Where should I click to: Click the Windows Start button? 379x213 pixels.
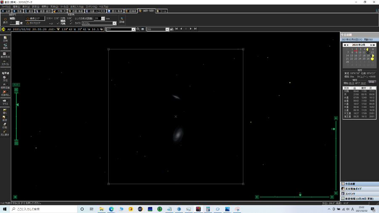(5, 209)
